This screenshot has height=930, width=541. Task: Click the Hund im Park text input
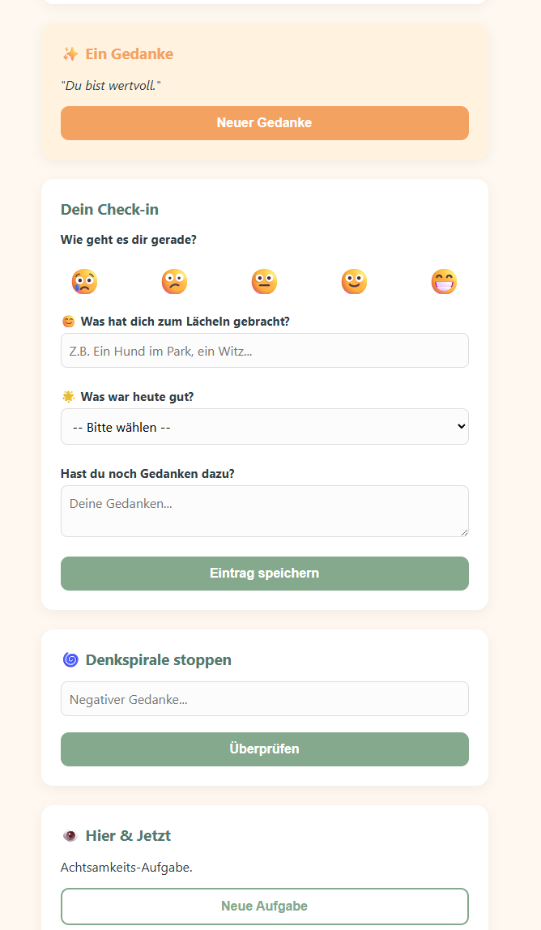[264, 350]
